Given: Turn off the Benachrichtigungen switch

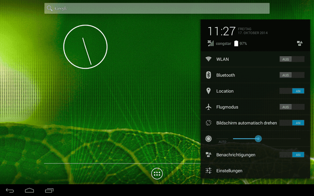Looking at the screenshot, I should 292,154.
